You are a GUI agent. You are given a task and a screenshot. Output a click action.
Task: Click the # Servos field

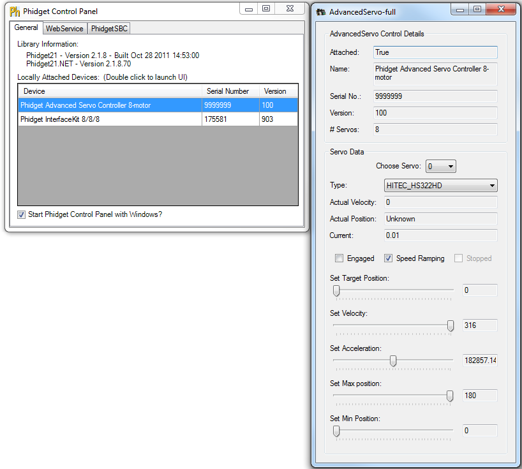point(435,130)
